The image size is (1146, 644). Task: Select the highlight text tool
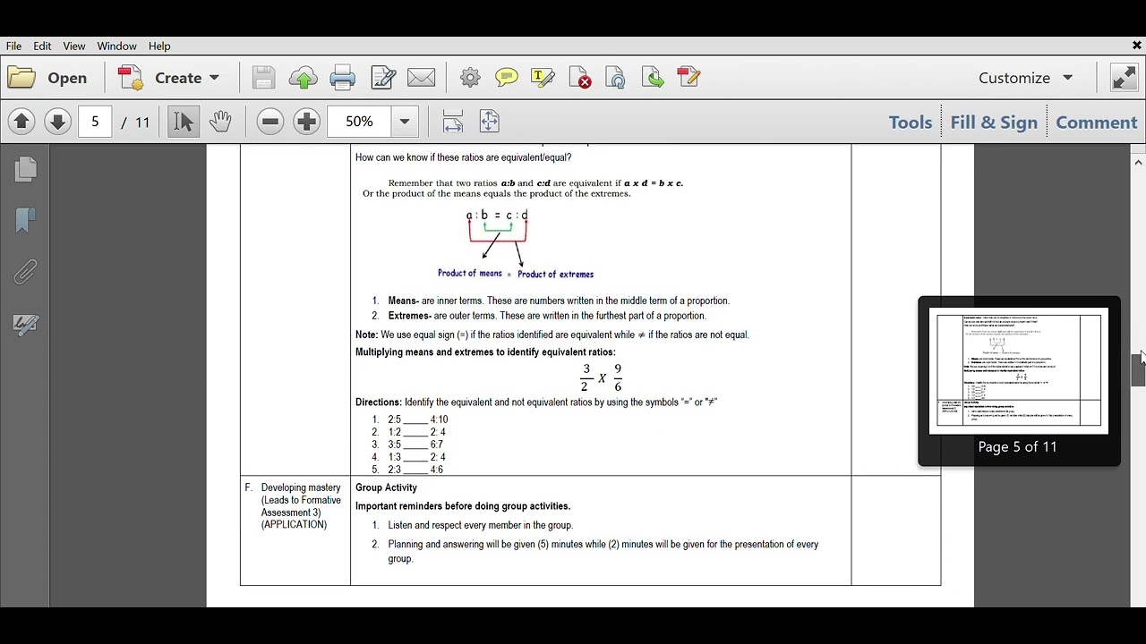coord(543,78)
